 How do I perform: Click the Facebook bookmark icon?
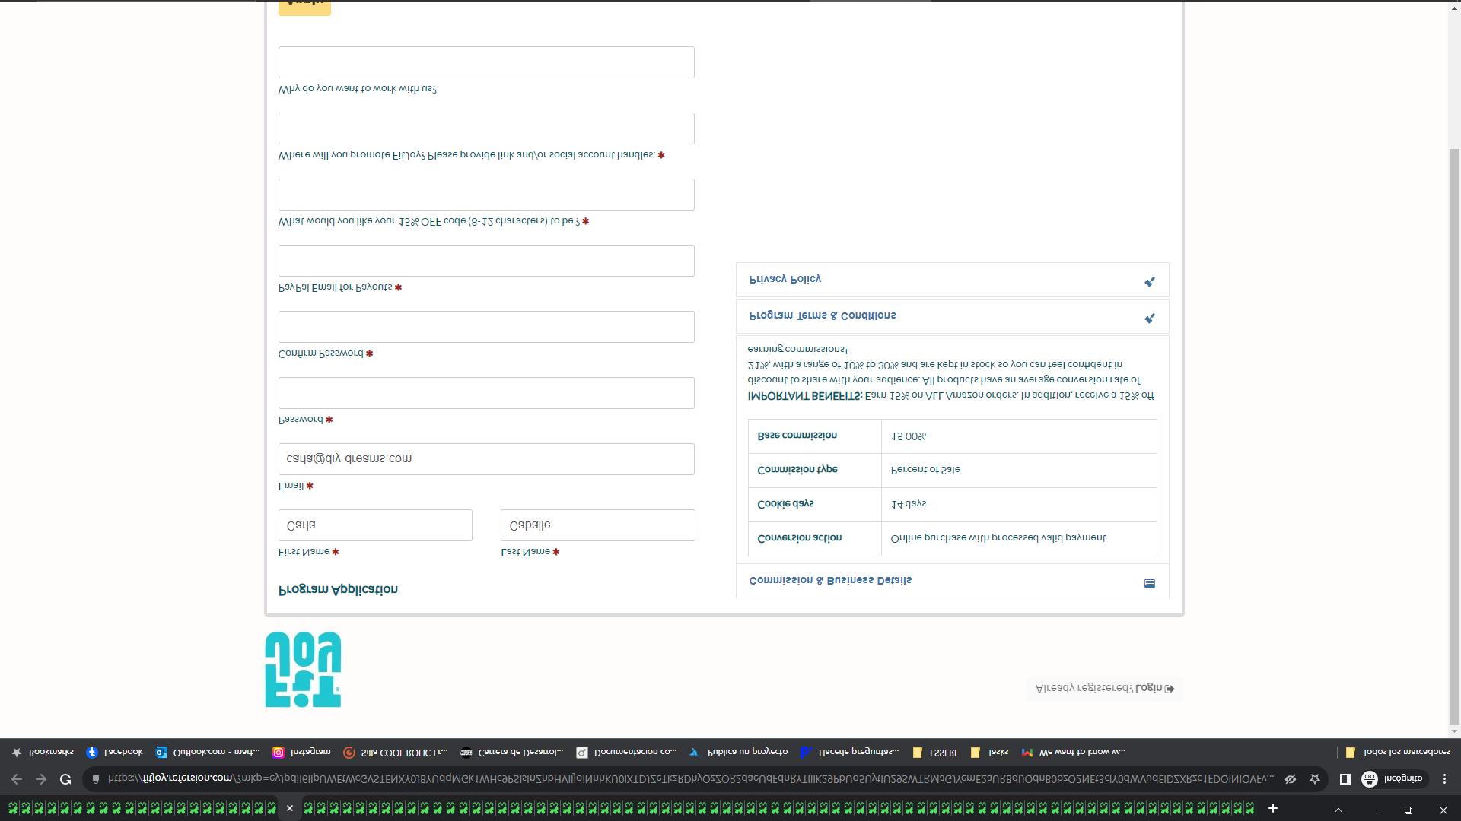pos(92,753)
